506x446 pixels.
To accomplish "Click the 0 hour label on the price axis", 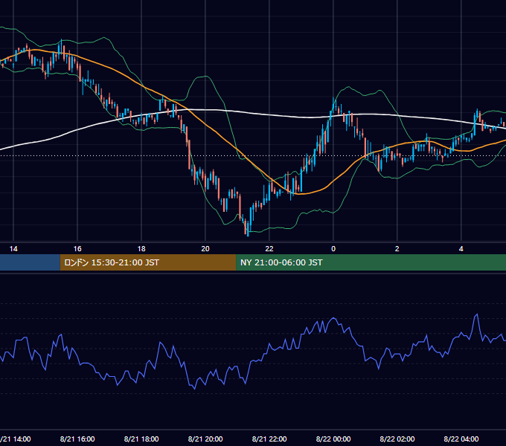I will click(333, 249).
